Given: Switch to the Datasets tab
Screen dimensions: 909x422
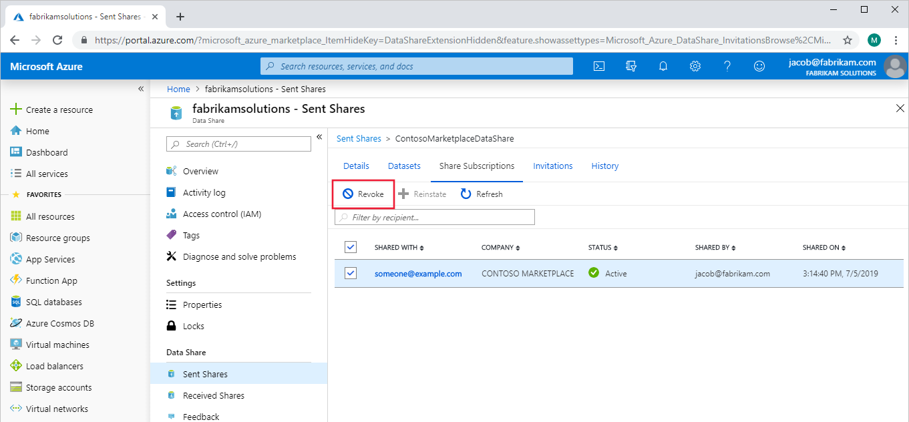Looking at the screenshot, I should pos(404,166).
